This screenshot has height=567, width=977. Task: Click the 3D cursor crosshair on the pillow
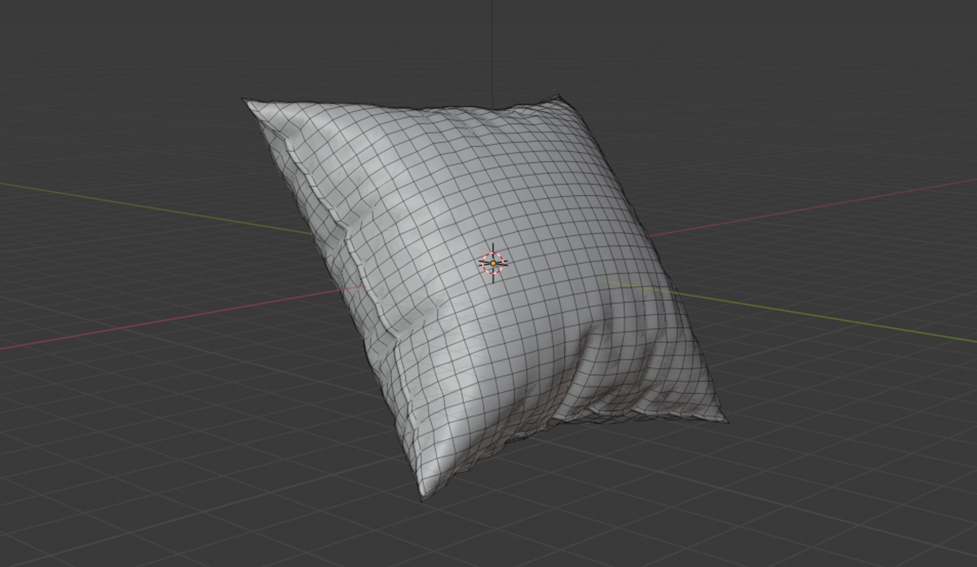click(493, 263)
